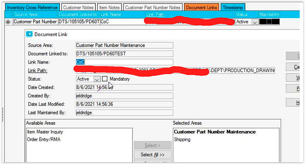The image size is (305, 164).
Task: Click the black Mandatory cell in grid row
Action: [269, 22]
